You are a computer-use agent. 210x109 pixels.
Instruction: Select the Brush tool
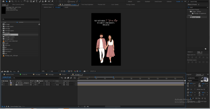pos(40,1)
